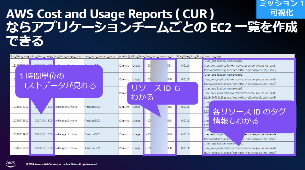The image size is (305, 170).
Task: Click 'AmazonEC2' in the 5:00 row
Action: [x=92, y=134]
